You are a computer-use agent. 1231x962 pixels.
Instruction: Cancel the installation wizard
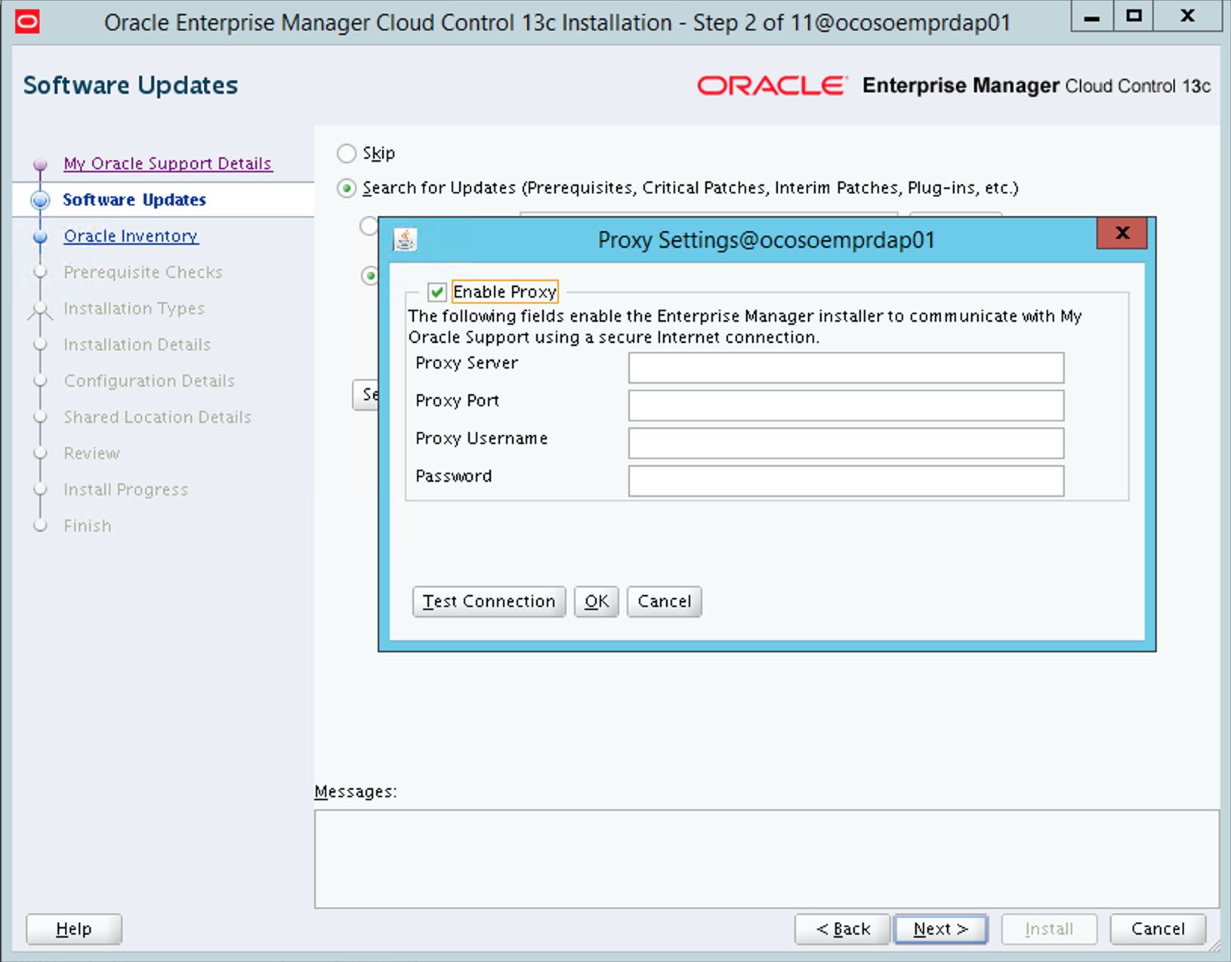click(x=1158, y=929)
